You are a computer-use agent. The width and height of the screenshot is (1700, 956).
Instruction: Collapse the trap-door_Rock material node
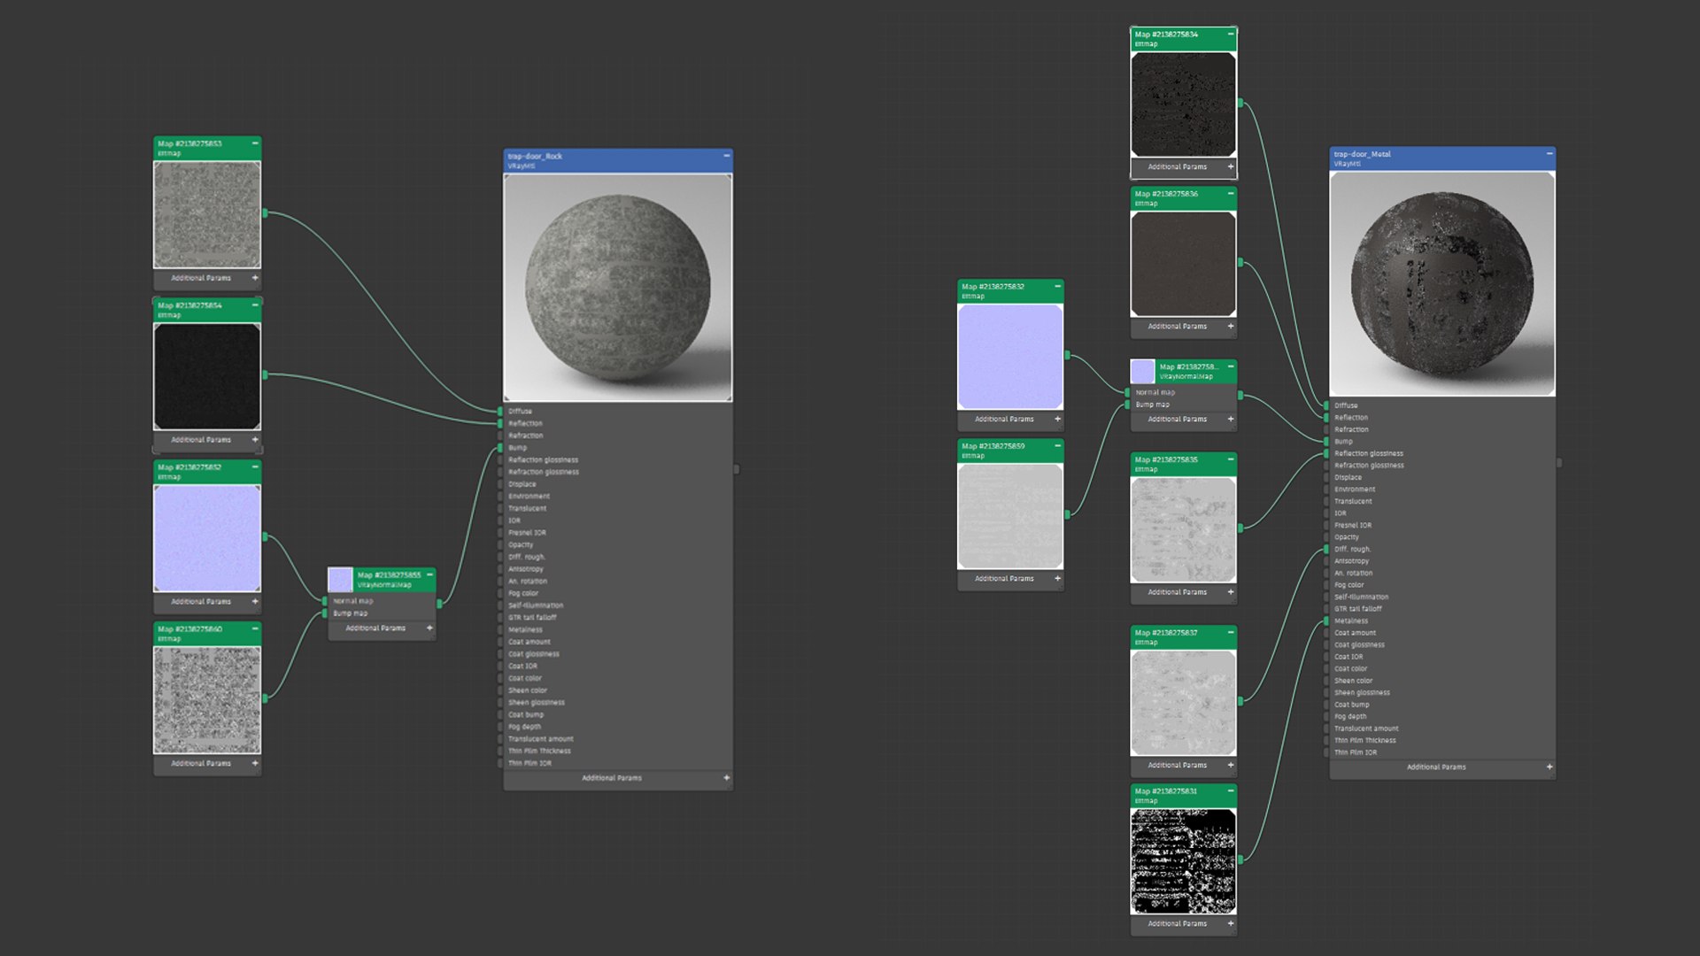pyautogui.click(x=727, y=156)
